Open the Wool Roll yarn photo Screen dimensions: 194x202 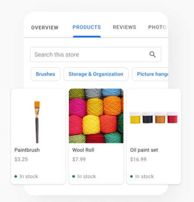click(x=96, y=116)
